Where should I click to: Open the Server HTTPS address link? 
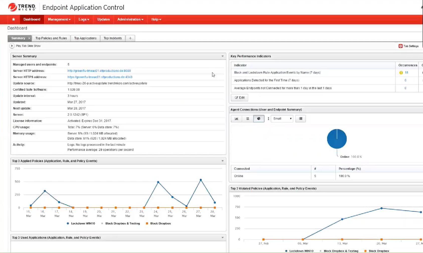100,77
